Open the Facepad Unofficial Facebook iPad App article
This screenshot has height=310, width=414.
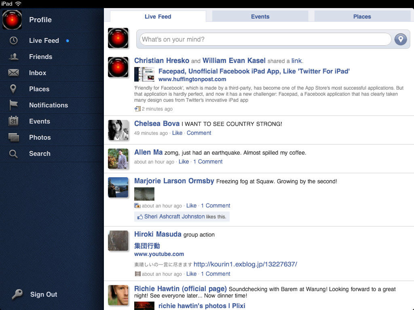[254, 71]
